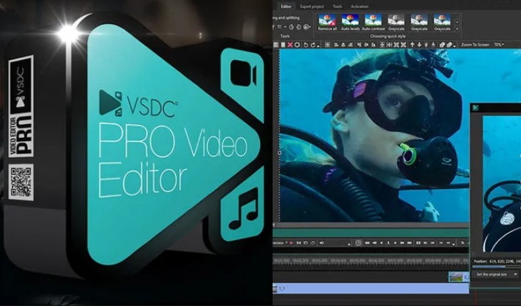Select the clip thumbnail on upper track
The height and width of the screenshot is (306, 521).
tap(455, 277)
